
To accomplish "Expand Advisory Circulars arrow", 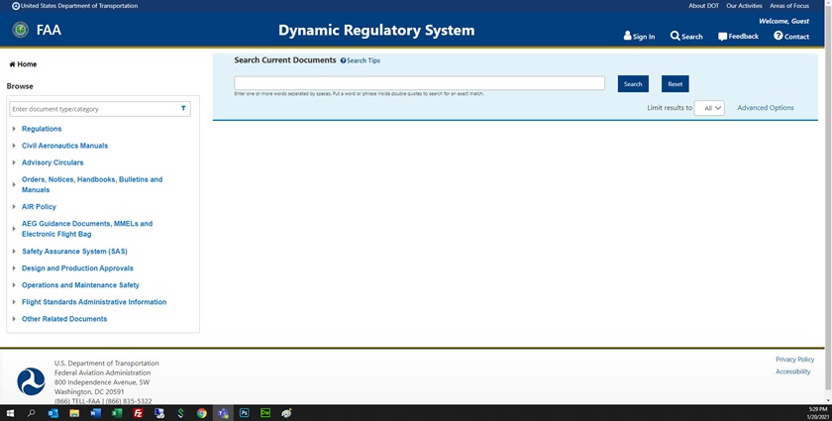I will (x=14, y=162).
